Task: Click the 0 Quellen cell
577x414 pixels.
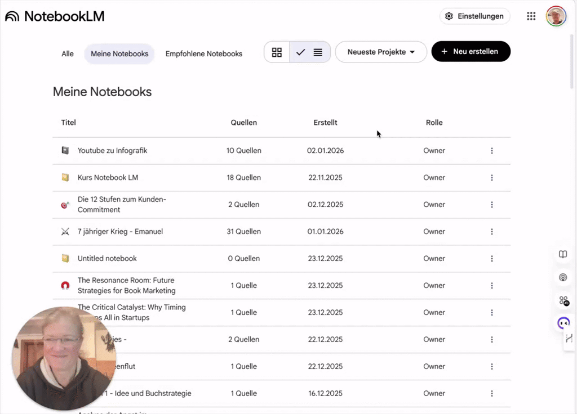Action: [x=243, y=258]
